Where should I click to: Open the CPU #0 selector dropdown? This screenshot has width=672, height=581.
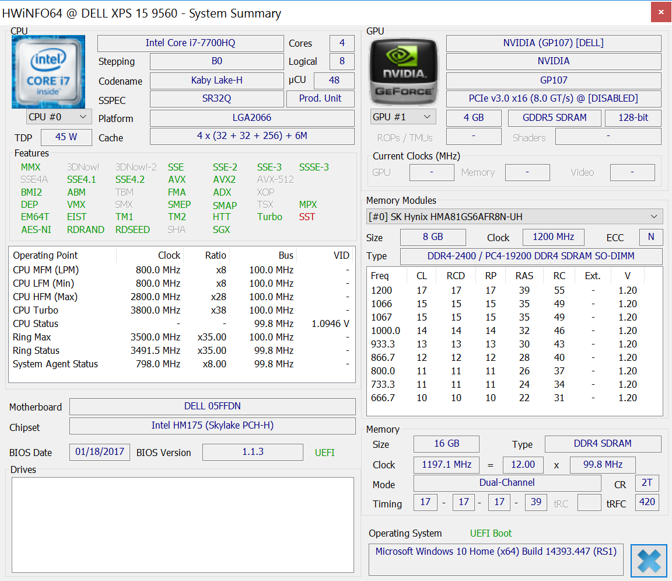[x=58, y=117]
